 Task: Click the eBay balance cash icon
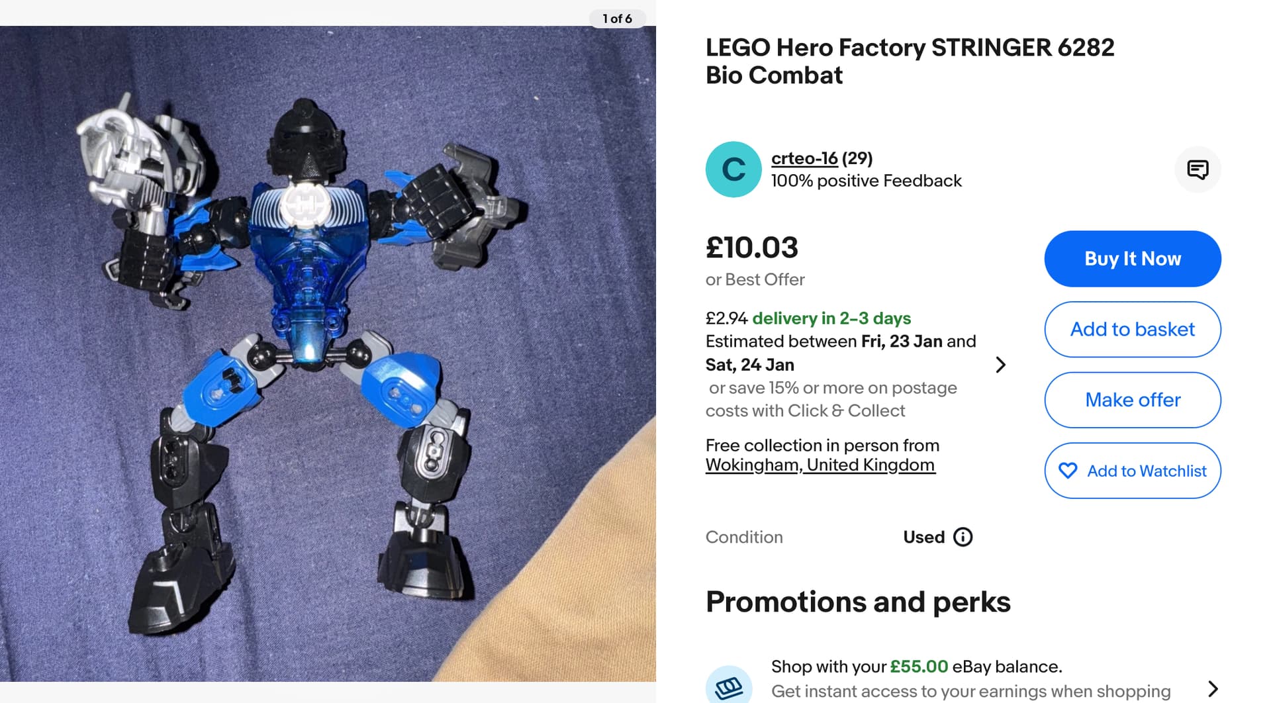point(728,687)
